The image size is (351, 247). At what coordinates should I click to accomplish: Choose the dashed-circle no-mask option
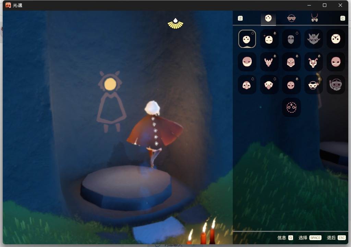291,107
